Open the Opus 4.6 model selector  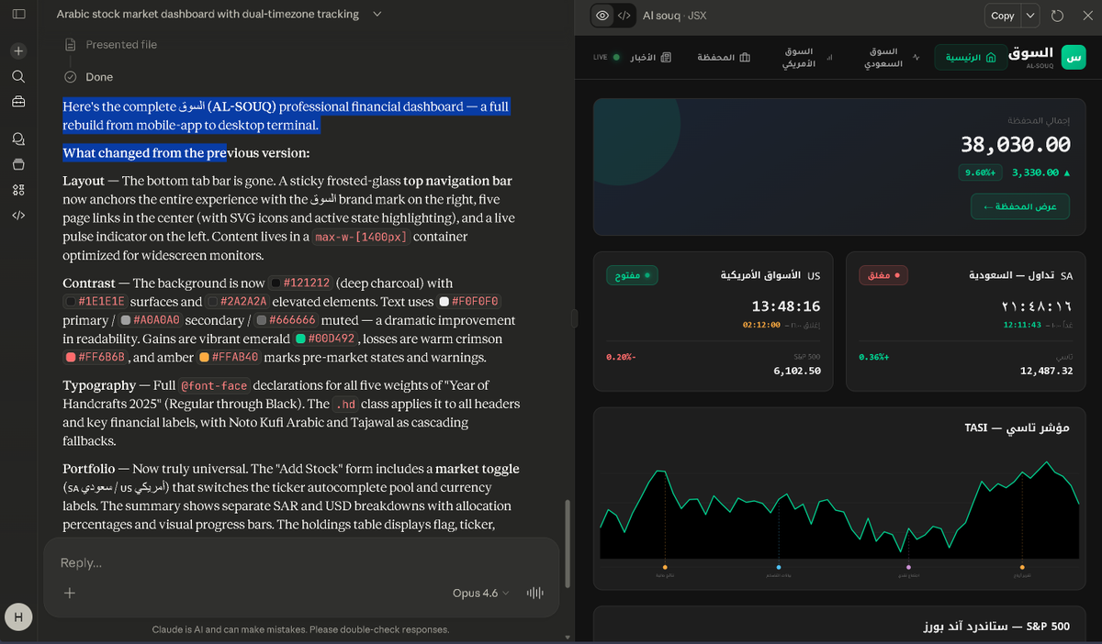pos(480,593)
